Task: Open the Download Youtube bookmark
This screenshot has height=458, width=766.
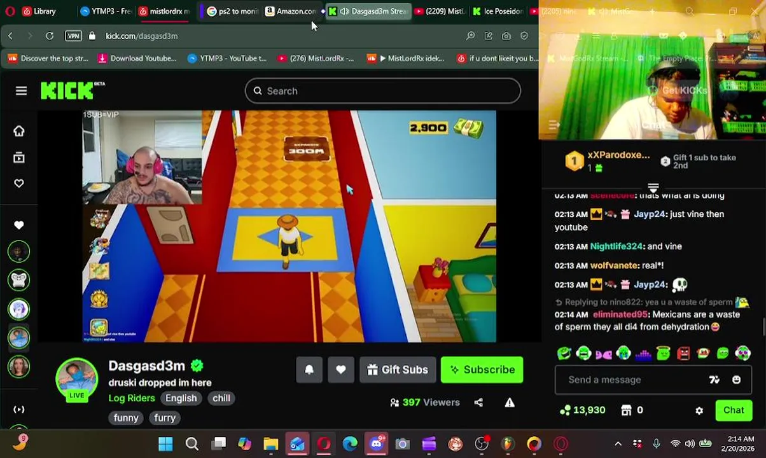Action: (137, 59)
